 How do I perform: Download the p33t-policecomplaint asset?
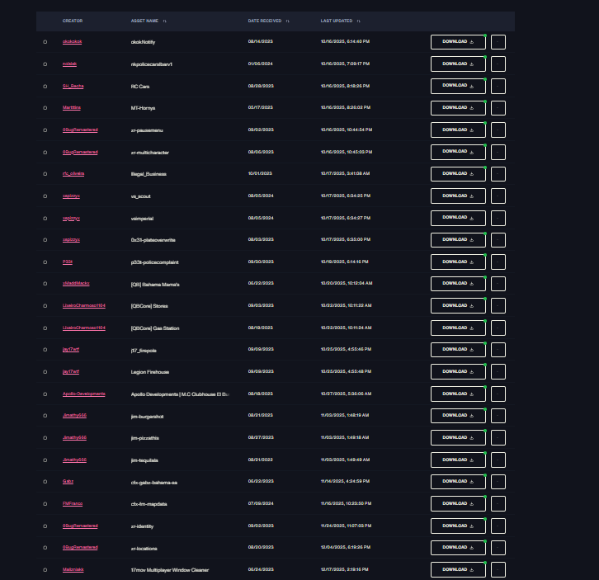tap(458, 262)
